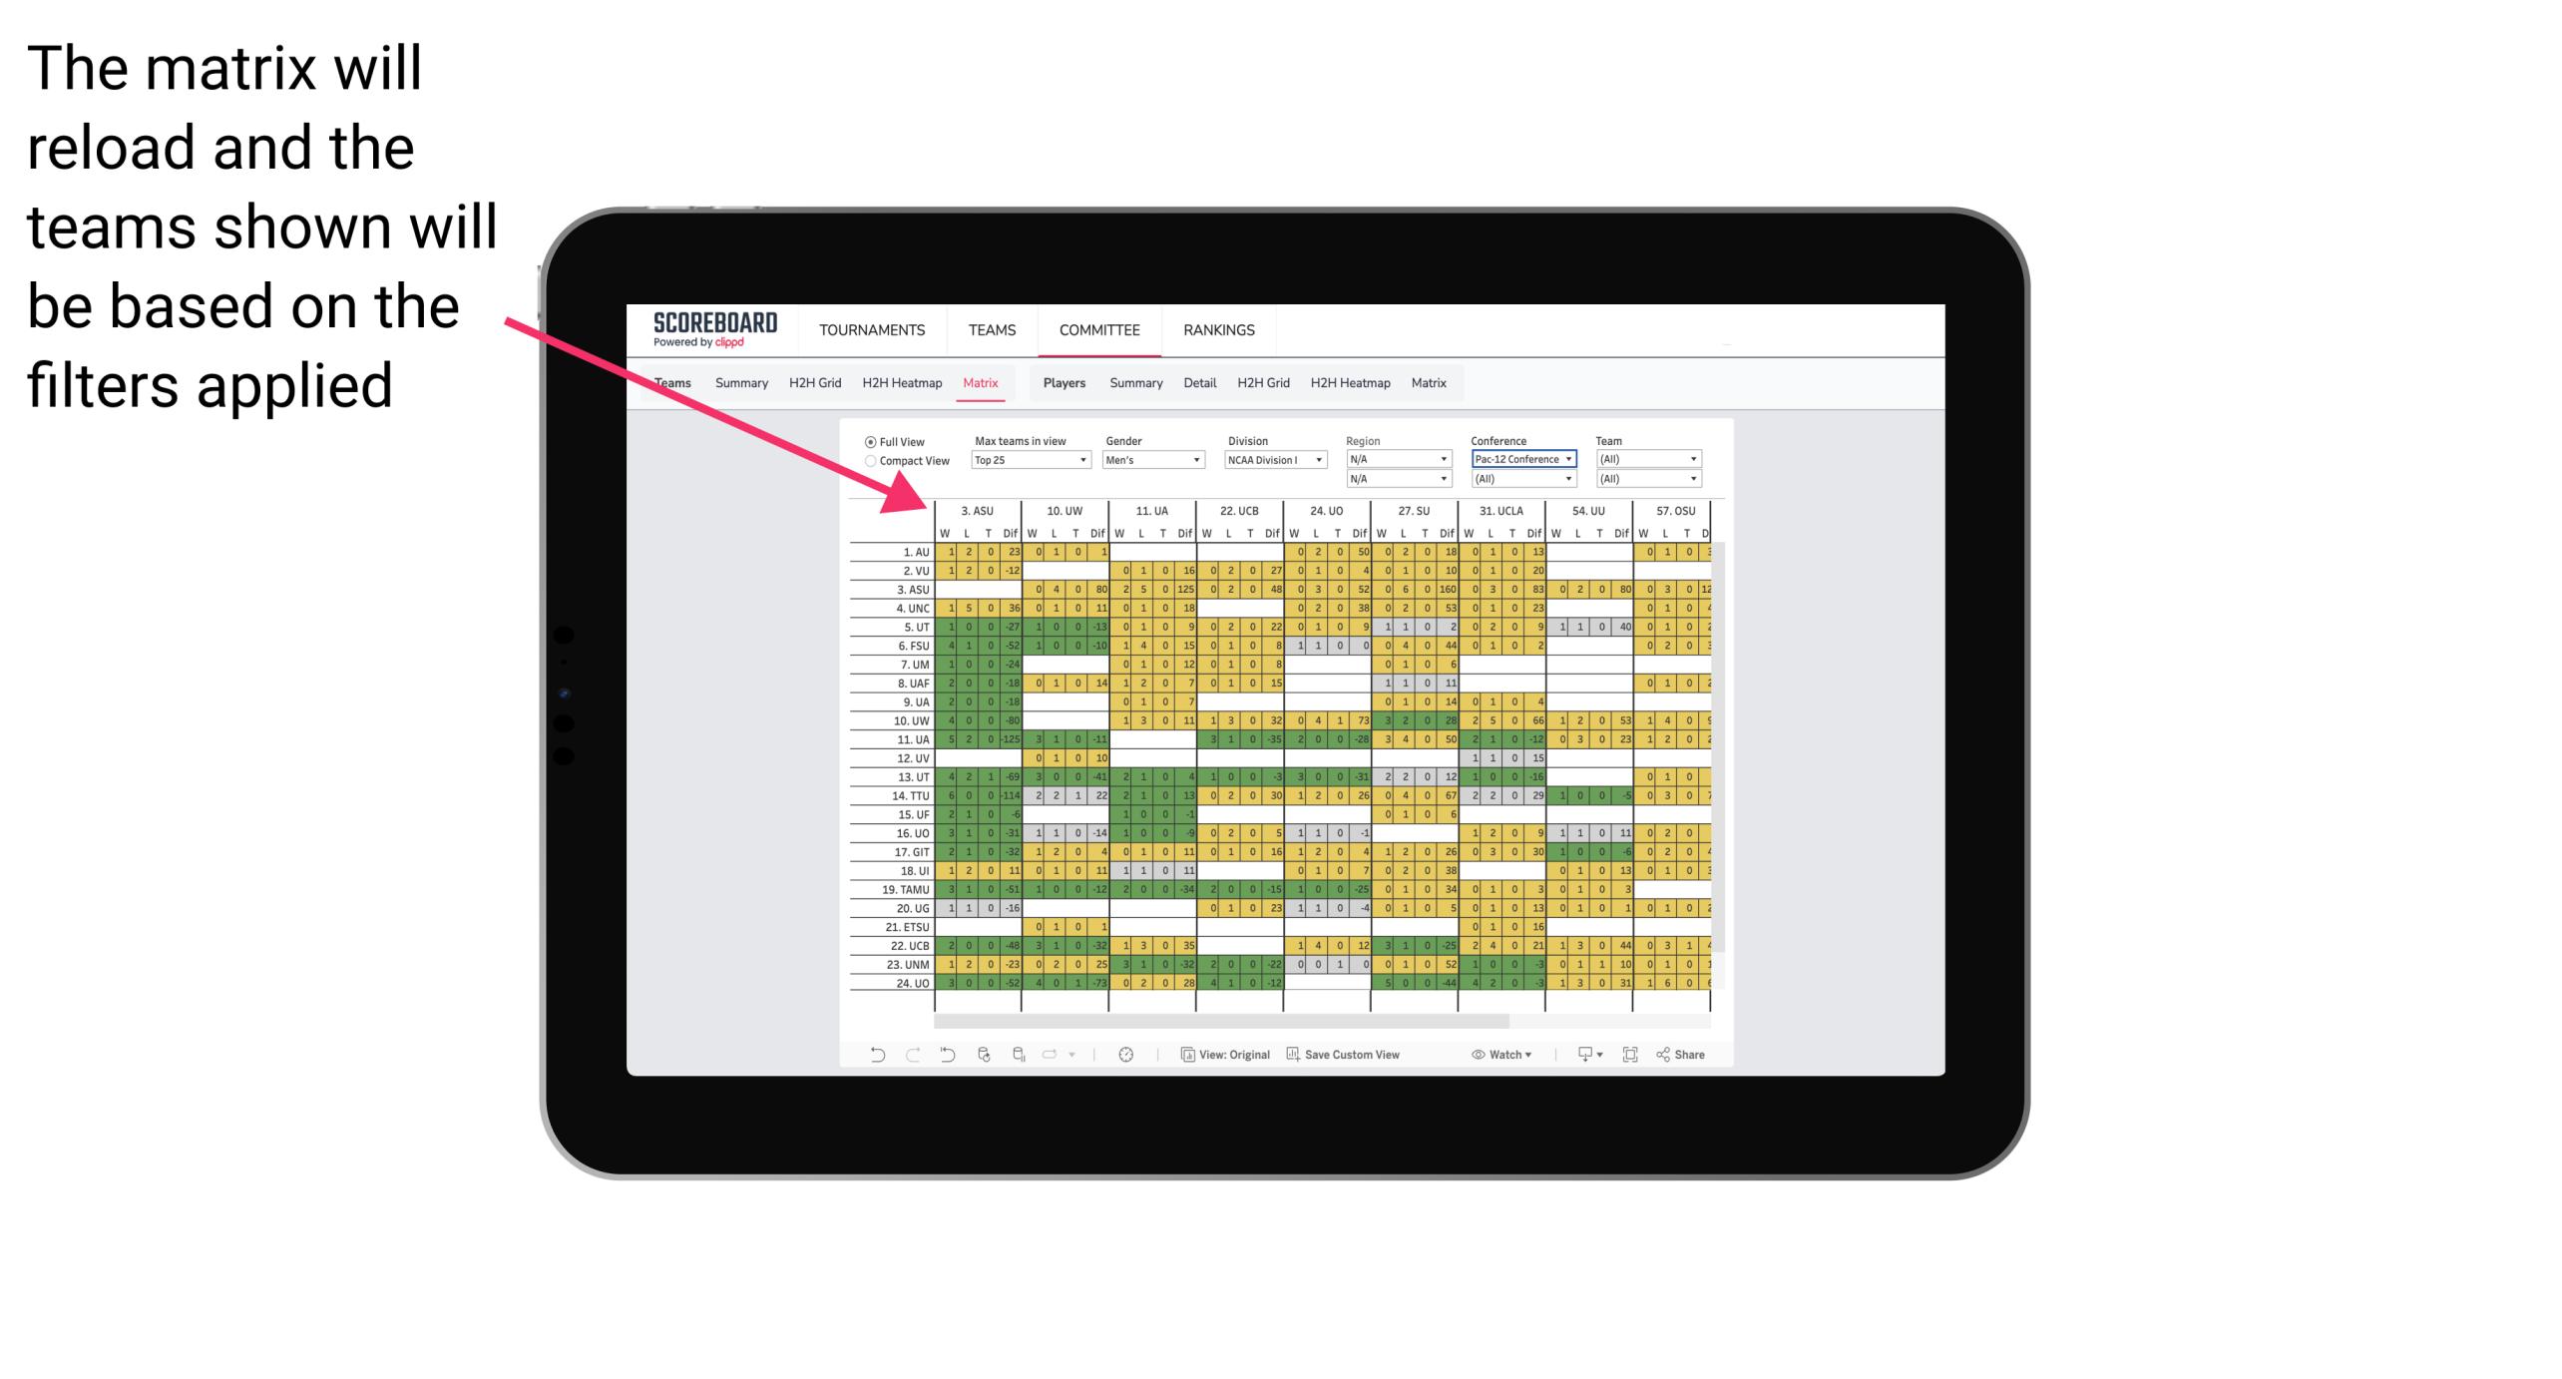This screenshot has width=2562, height=1379.
Task: Select the H2H Heatmap tab
Action: (x=902, y=382)
